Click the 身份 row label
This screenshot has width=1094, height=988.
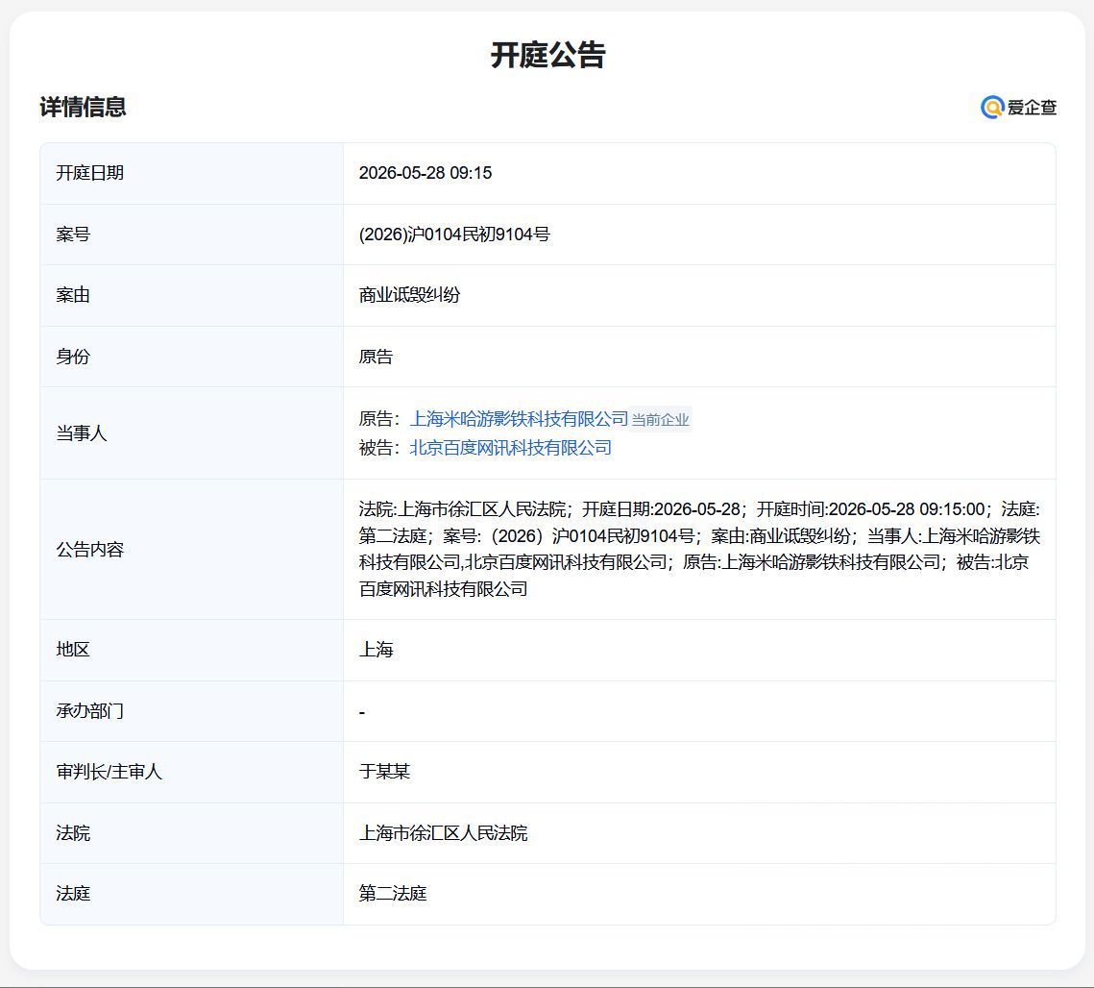tap(73, 357)
